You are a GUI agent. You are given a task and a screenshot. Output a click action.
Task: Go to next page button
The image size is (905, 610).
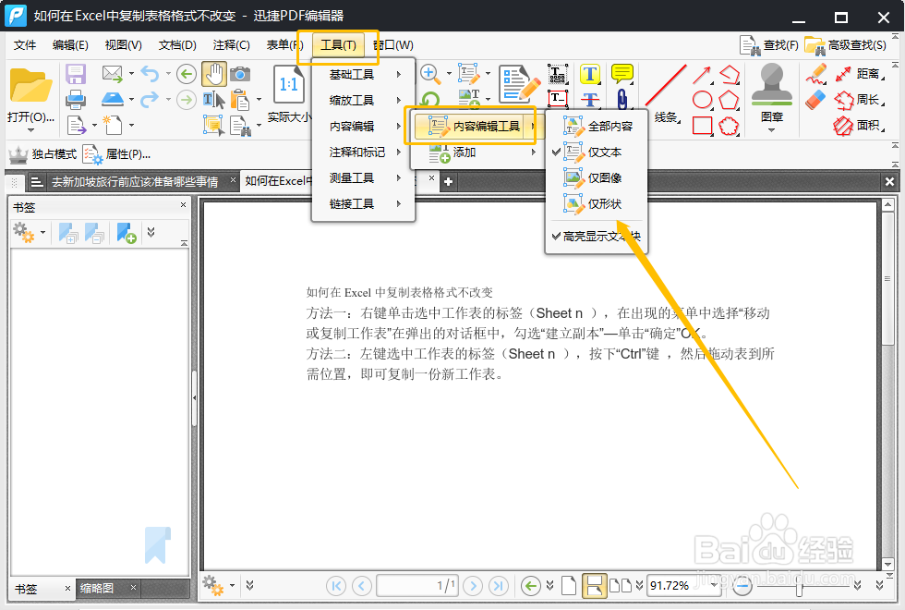coord(473,586)
